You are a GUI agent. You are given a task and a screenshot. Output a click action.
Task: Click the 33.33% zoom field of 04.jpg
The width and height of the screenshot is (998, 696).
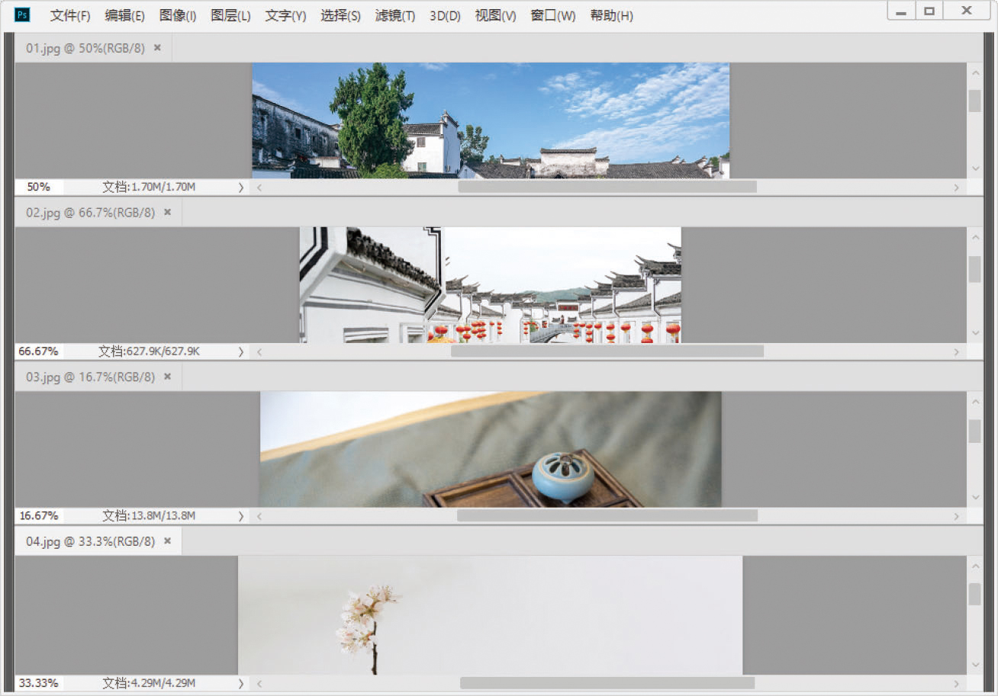(39, 683)
